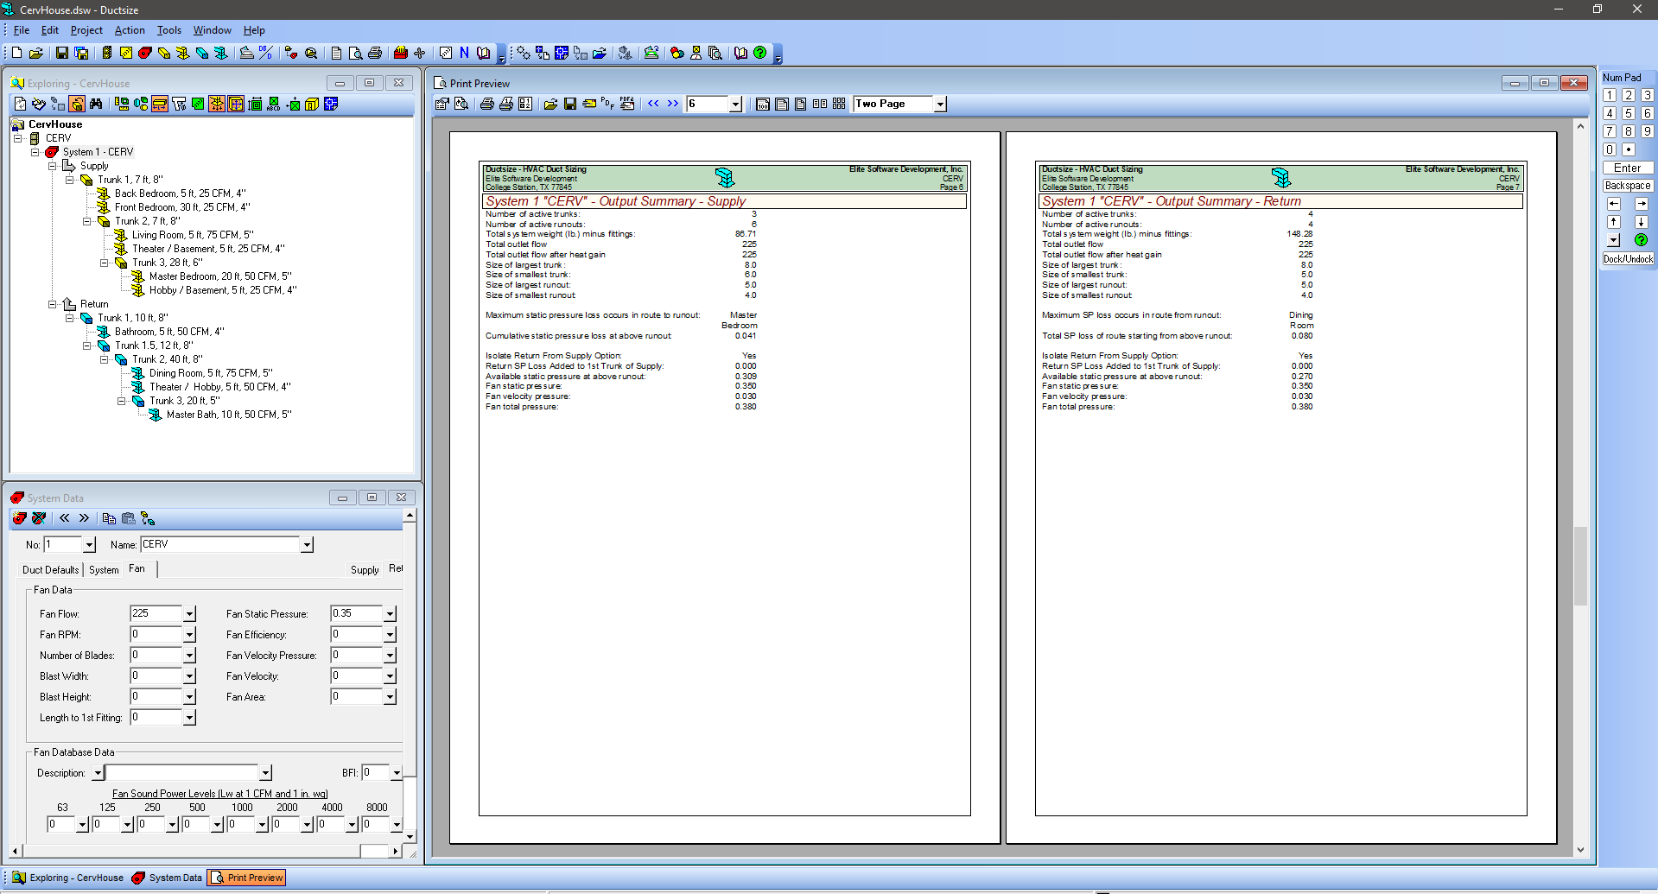The image size is (1658, 894).
Task: Open the Fan Flow dropdown arrow
Action: coord(189,614)
